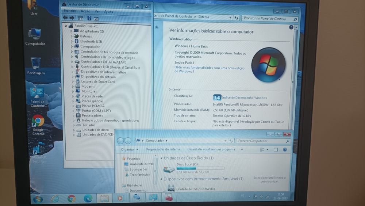Select Unidade de DVD/CD-RW (D:)

(x=191, y=188)
